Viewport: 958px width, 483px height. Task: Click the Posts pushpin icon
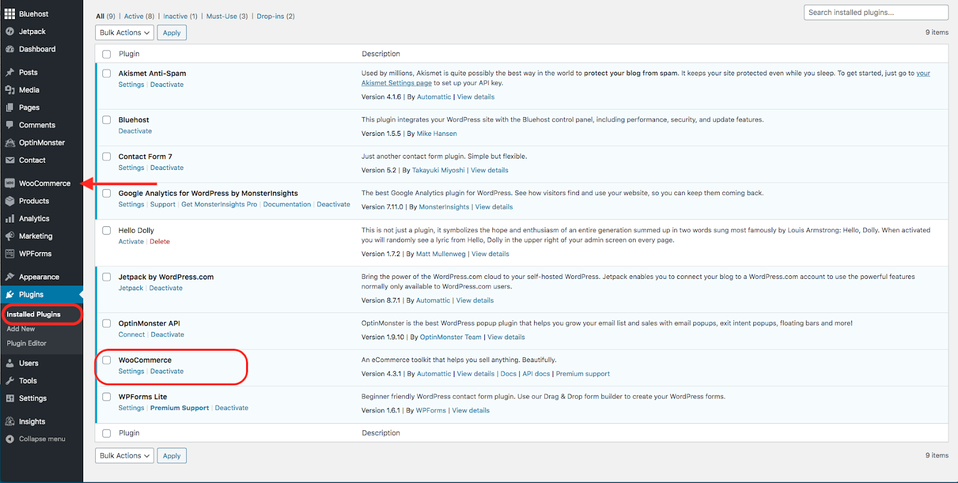tap(10, 72)
